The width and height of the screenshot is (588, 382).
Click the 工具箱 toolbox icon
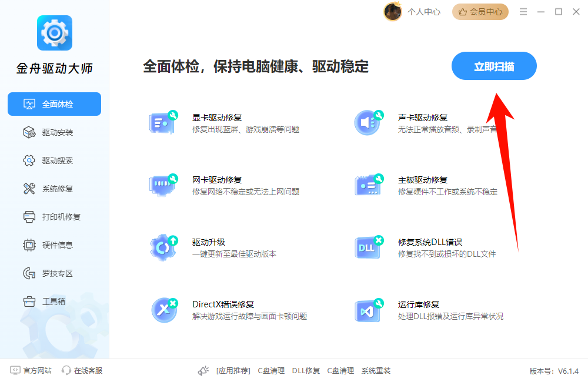point(29,301)
